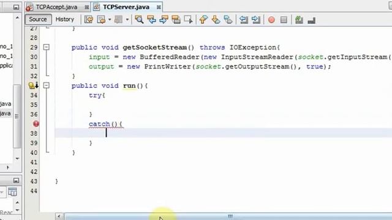This screenshot has height=220, width=392.
Task: Open the TCPAccept.java tab
Action: point(56,7)
